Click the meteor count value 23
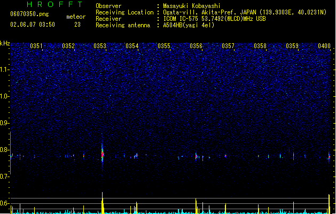 click(x=77, y=25)
